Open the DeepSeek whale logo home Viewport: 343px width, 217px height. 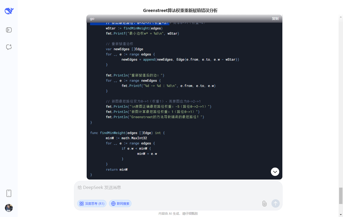[x=9, y=11]
